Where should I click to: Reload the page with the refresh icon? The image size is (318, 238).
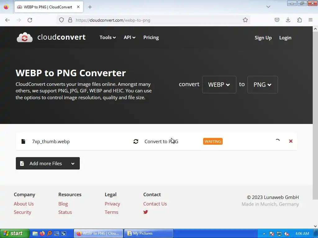click(x=30, y=20)
